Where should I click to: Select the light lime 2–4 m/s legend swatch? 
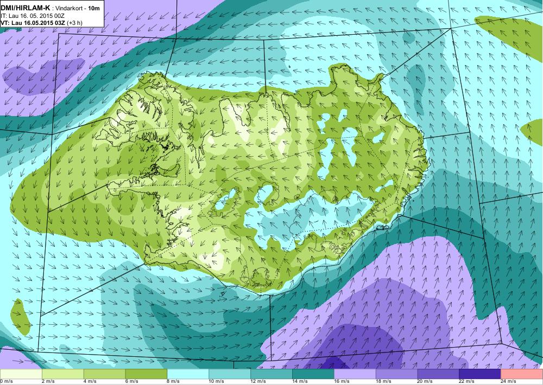62,374
